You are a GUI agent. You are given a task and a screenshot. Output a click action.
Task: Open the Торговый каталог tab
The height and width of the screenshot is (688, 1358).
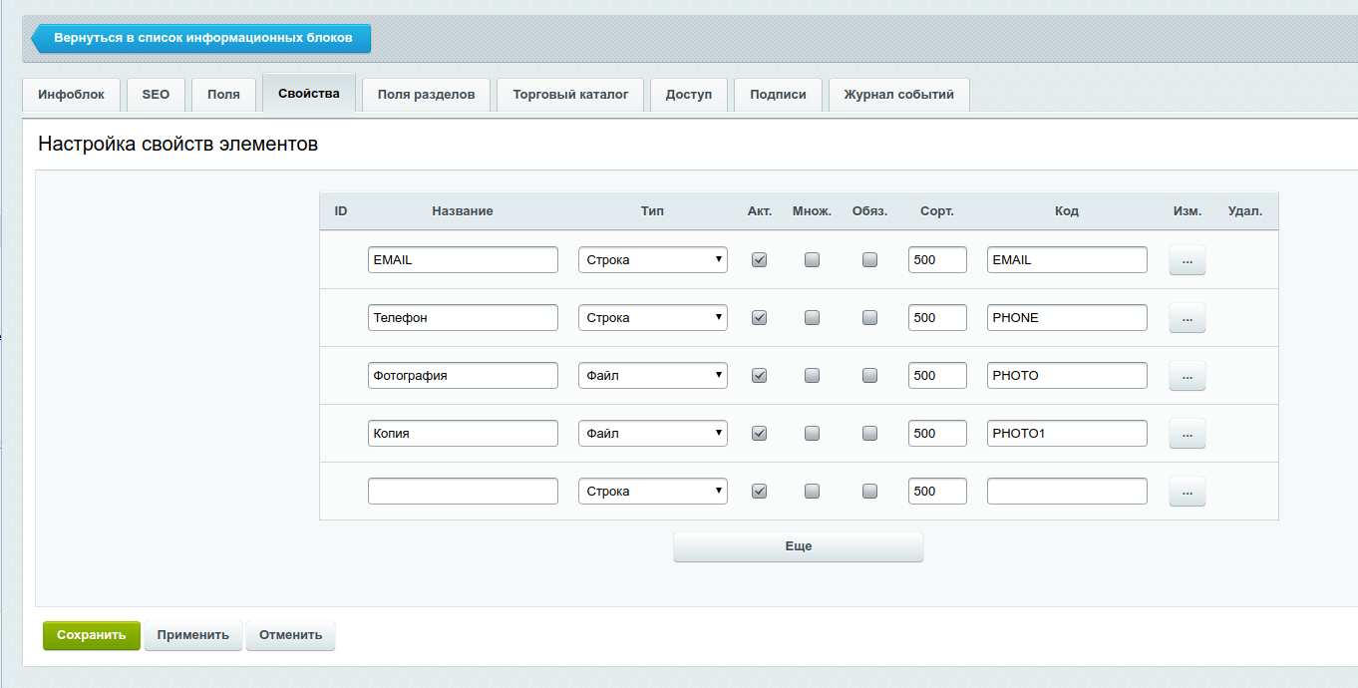point(570,95)
